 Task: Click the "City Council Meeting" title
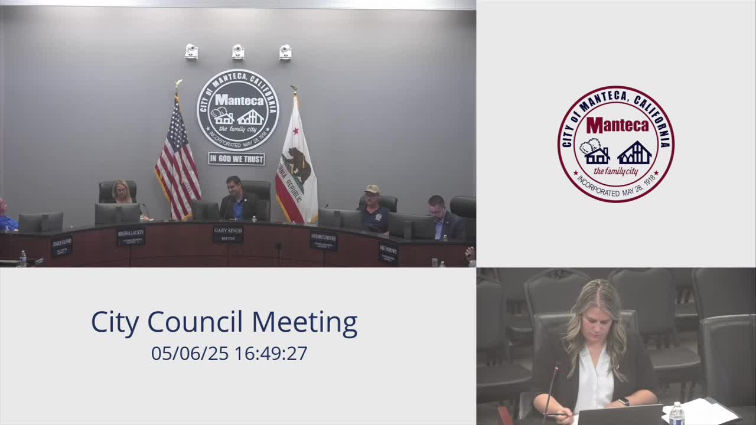(224, 322)
